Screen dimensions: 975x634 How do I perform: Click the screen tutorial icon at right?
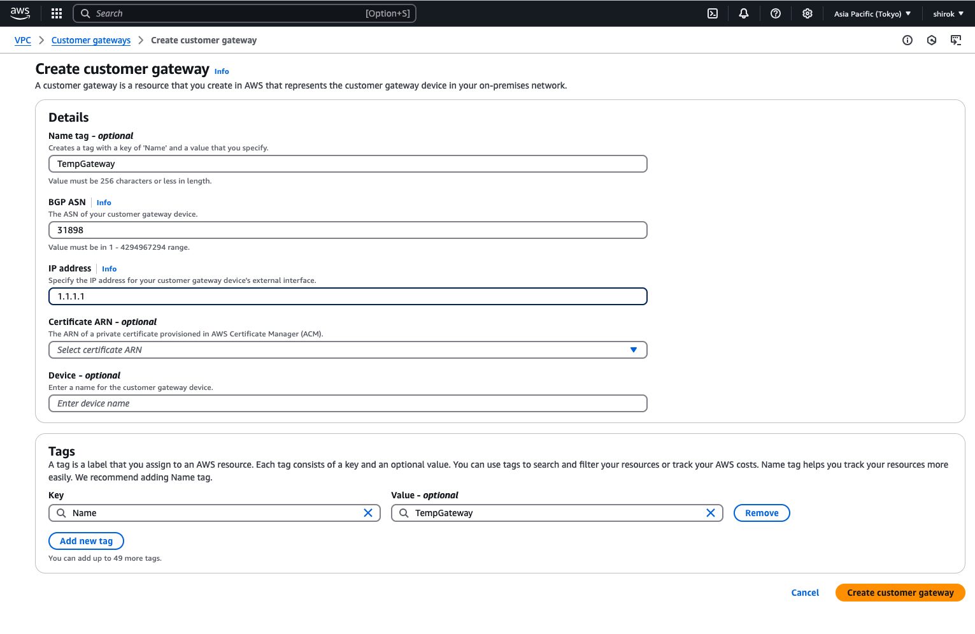pos(956,40)
